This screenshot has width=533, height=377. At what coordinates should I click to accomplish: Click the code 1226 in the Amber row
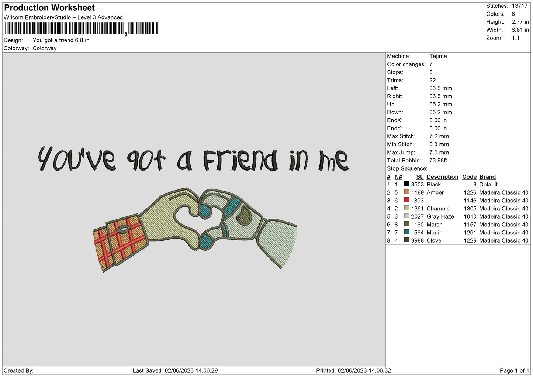tap(470, 192)
